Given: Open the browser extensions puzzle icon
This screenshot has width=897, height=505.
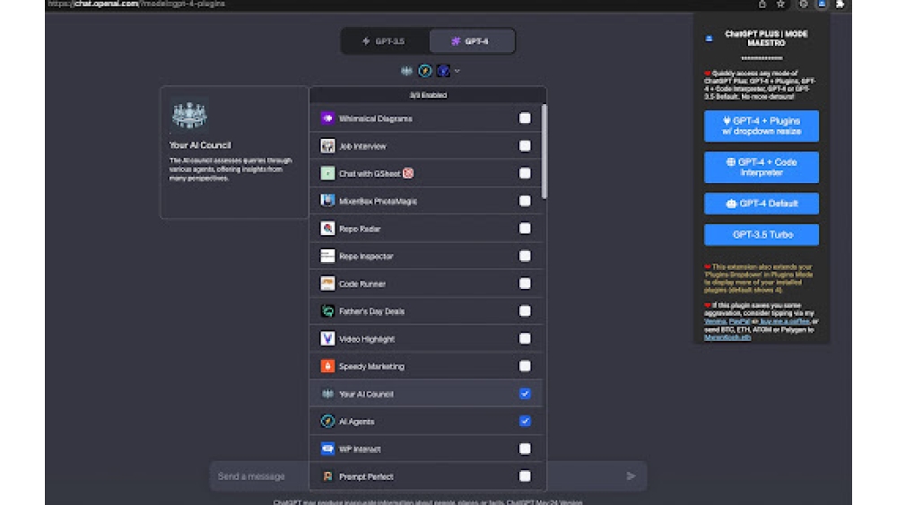Looking at the screenshot, I should click(x=840, y=4).
